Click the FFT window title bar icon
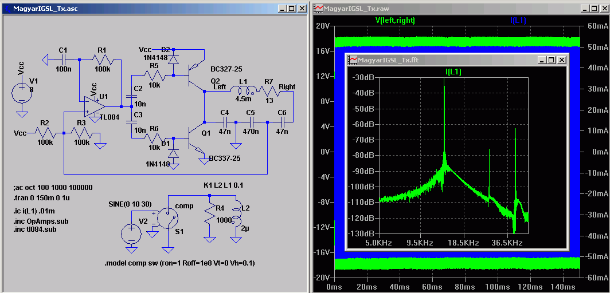610x293 pixels. 353,60
